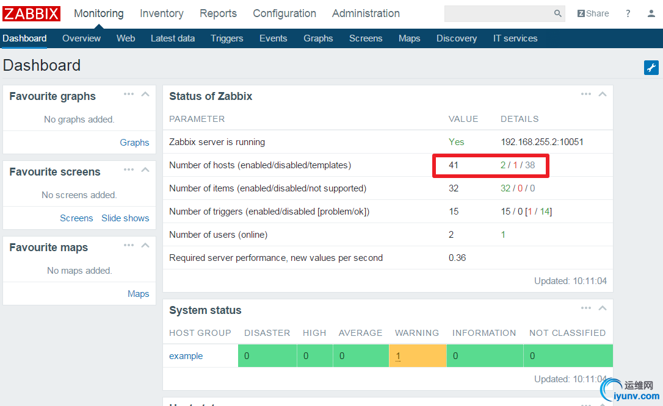Click the search magnifier icon
Viewport: 663px width, 406px height.
[x=557, y=13]
